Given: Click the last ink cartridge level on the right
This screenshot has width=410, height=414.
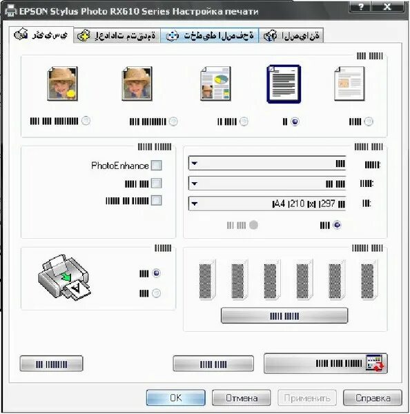Looking at the screenshot, I should click(x=369, y=280).
